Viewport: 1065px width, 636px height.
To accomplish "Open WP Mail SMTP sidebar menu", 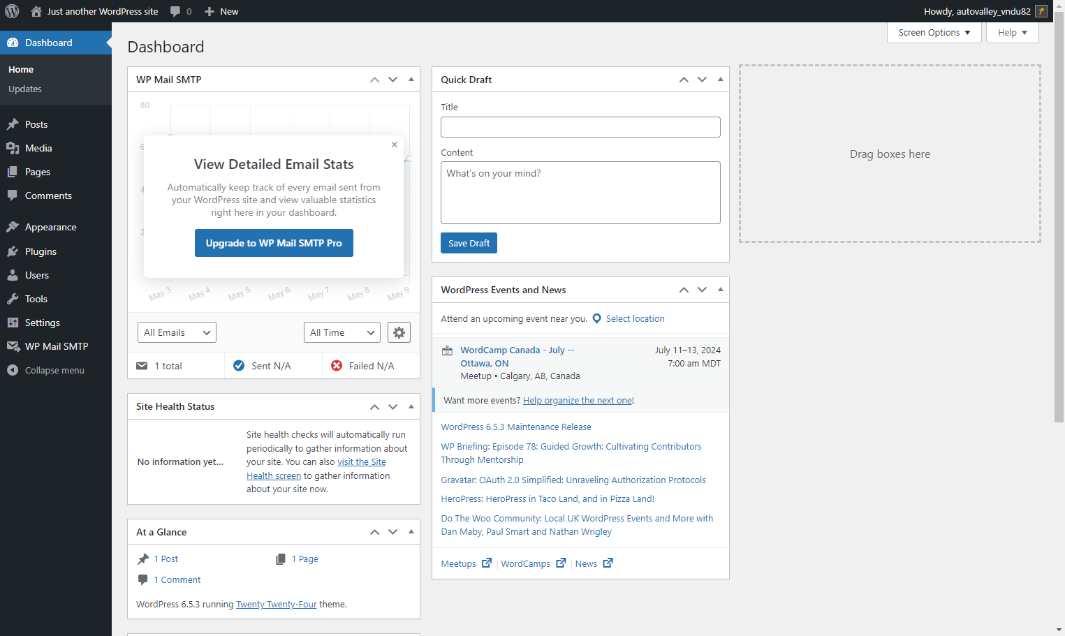I will [56, 346].
